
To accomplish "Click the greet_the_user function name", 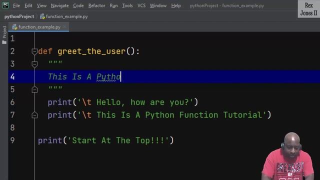I will (x=91, y=51).
